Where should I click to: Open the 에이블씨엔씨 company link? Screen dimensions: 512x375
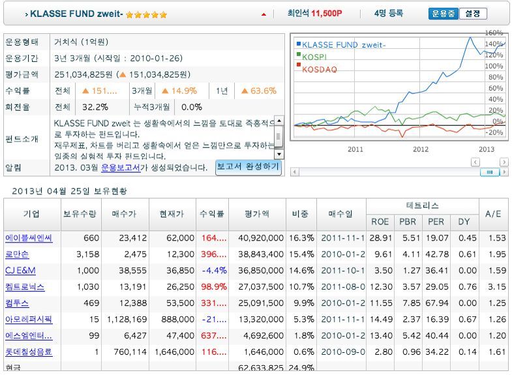pos(29,238)
